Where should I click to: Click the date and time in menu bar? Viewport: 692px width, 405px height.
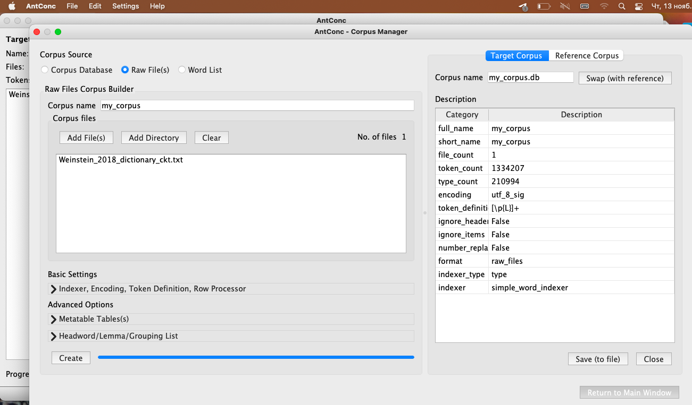tap(671, 6)
